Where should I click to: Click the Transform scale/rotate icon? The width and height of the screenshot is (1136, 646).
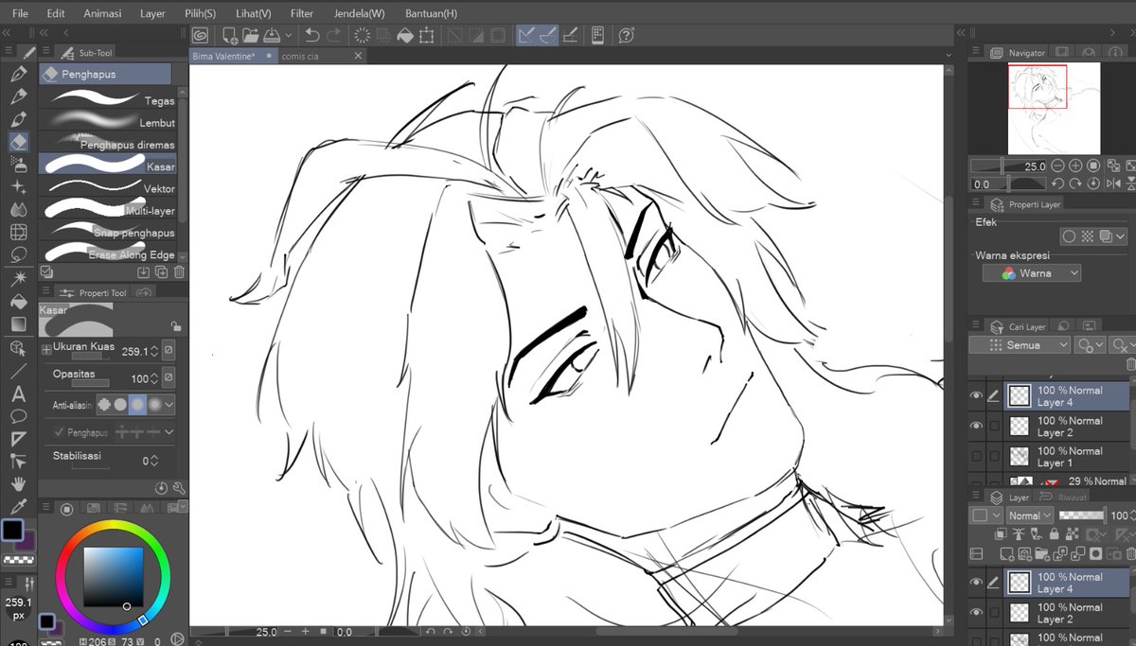tap(427, 35)
